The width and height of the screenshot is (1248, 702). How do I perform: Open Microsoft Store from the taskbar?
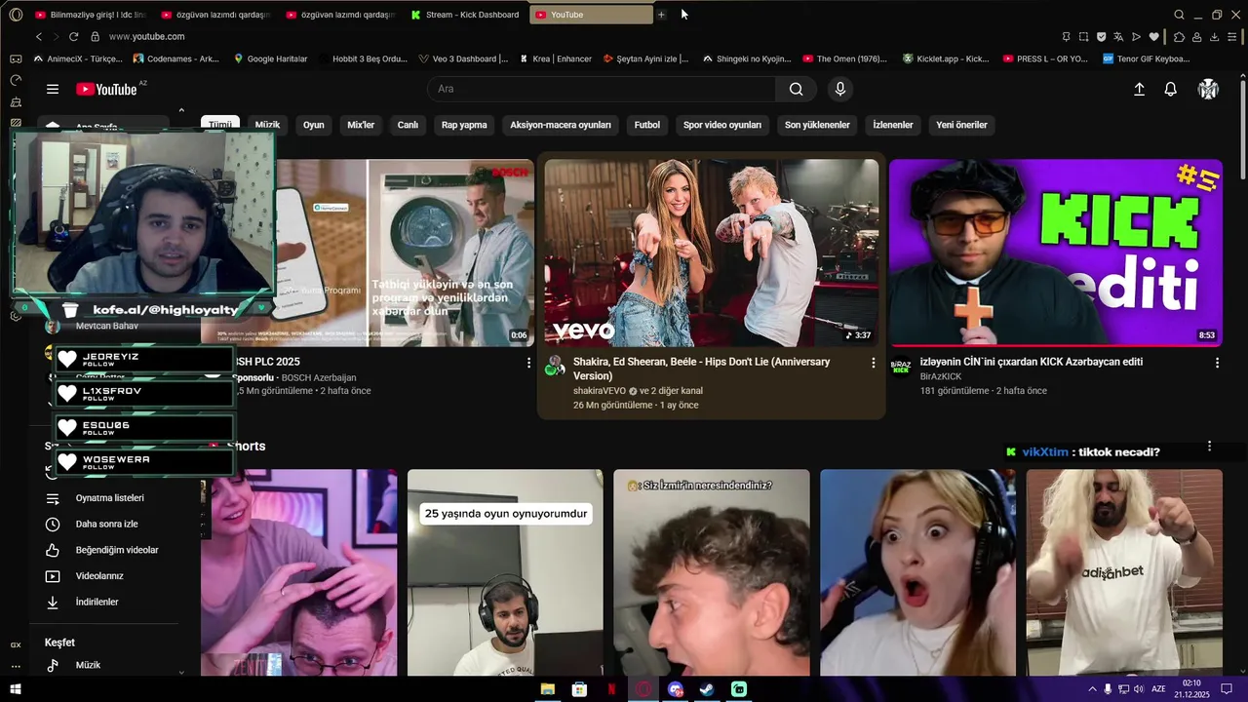pyautogui.click(x=579, y=689)
